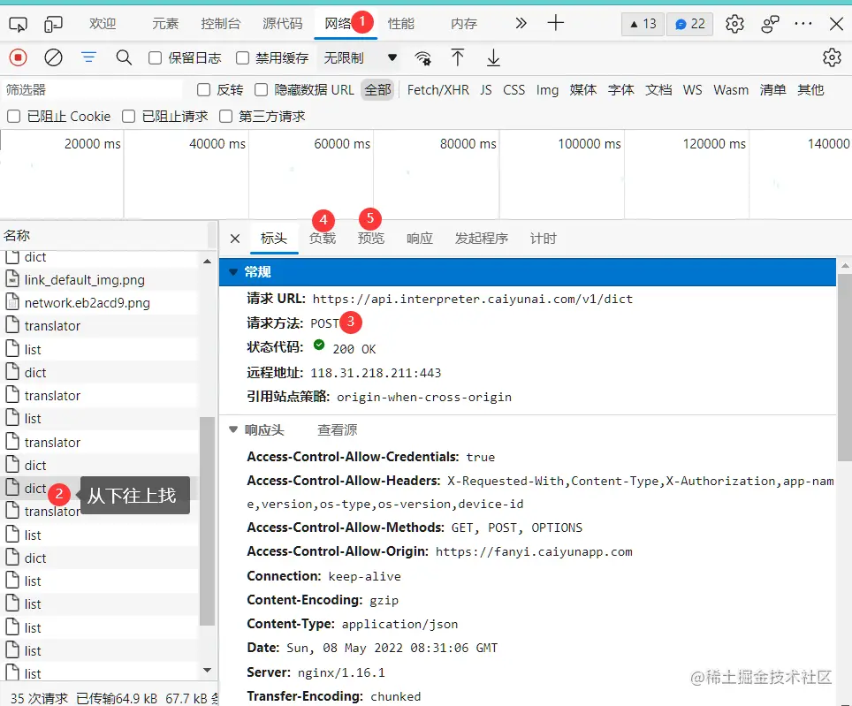
Task: Open the 发起程序 details tab
Action: tap(482, 239)
